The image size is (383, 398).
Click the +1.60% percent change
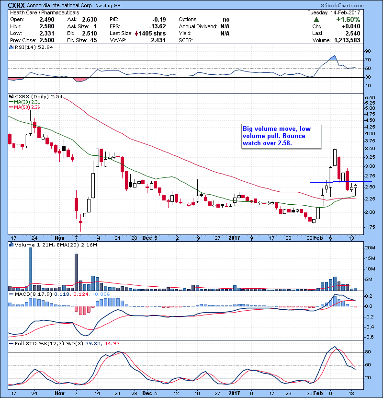click(348, 20)
